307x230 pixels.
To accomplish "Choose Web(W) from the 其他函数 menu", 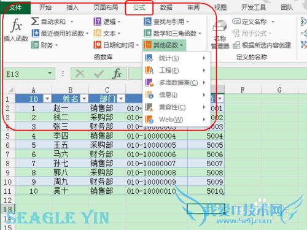I will (x=176, y=120).
